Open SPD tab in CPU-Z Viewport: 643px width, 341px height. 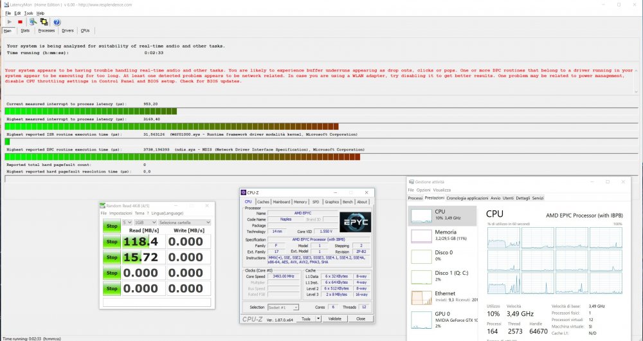click(316, 202)
